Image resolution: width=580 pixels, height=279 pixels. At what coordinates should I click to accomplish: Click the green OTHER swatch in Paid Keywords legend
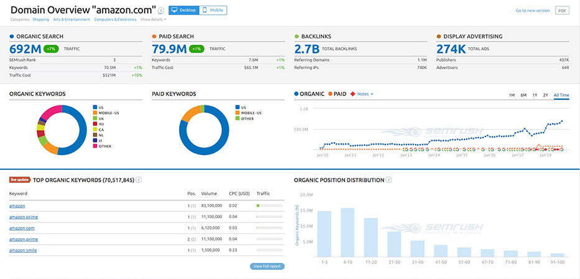point(237,118)
